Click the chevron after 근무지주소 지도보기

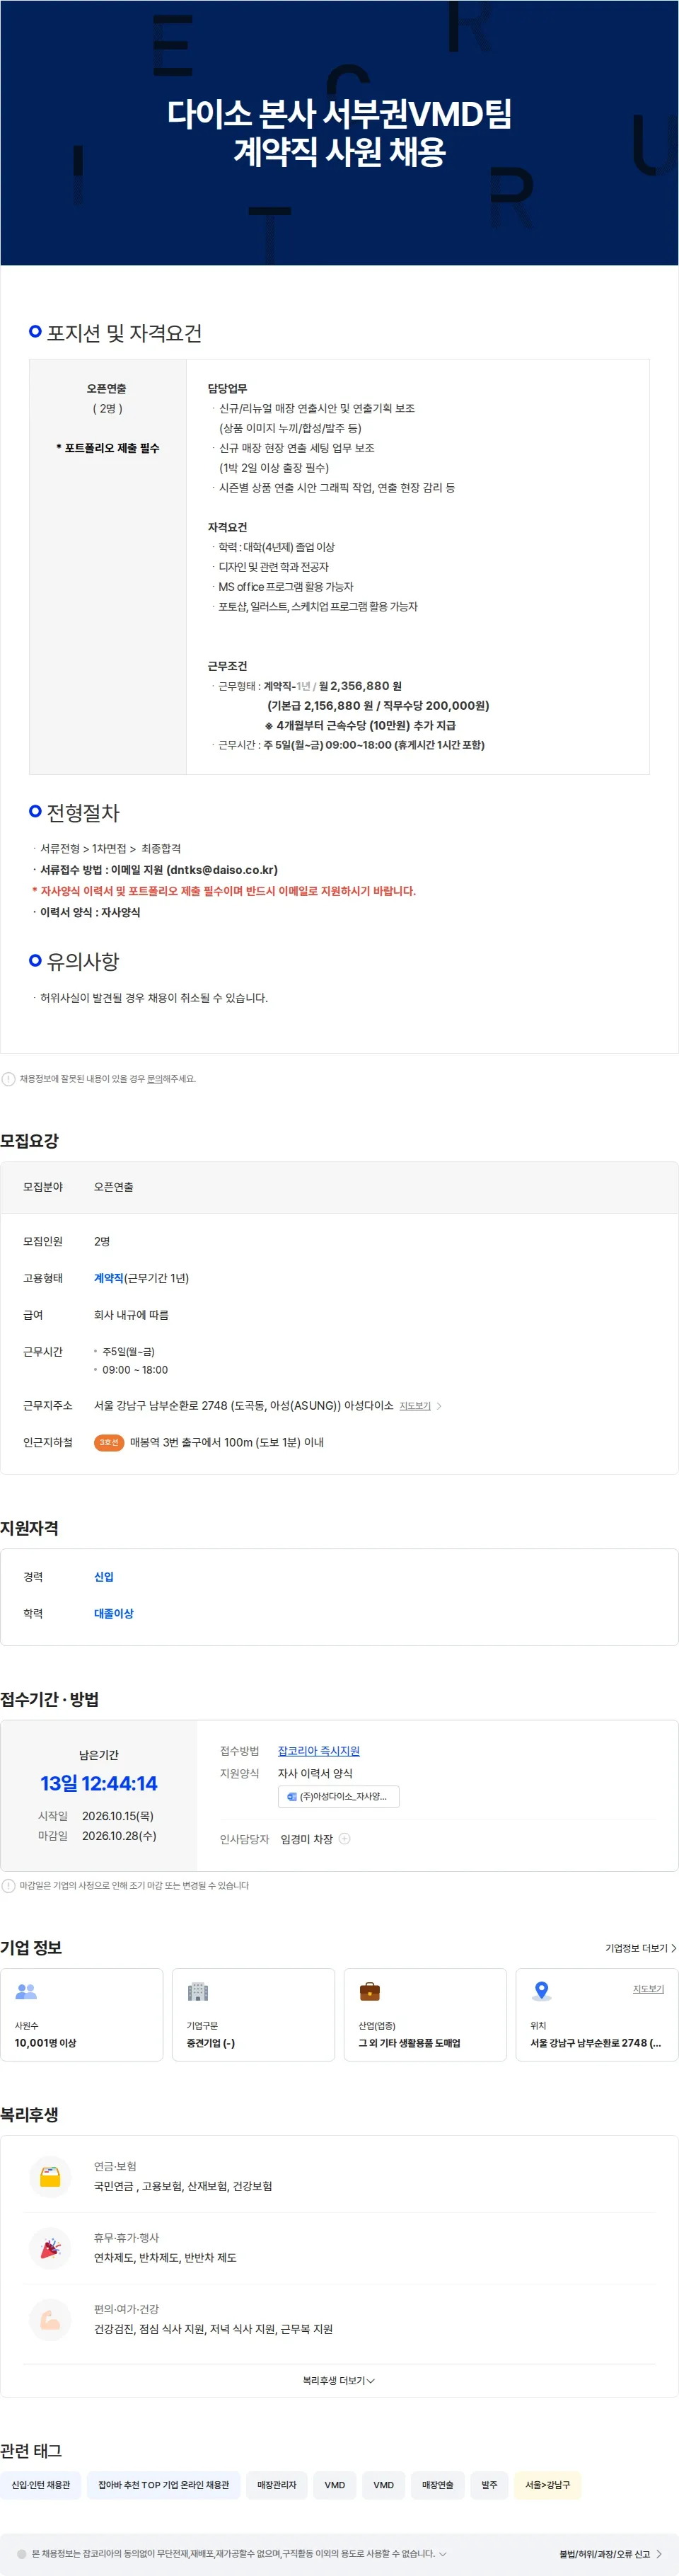(x=439, y=1406)
